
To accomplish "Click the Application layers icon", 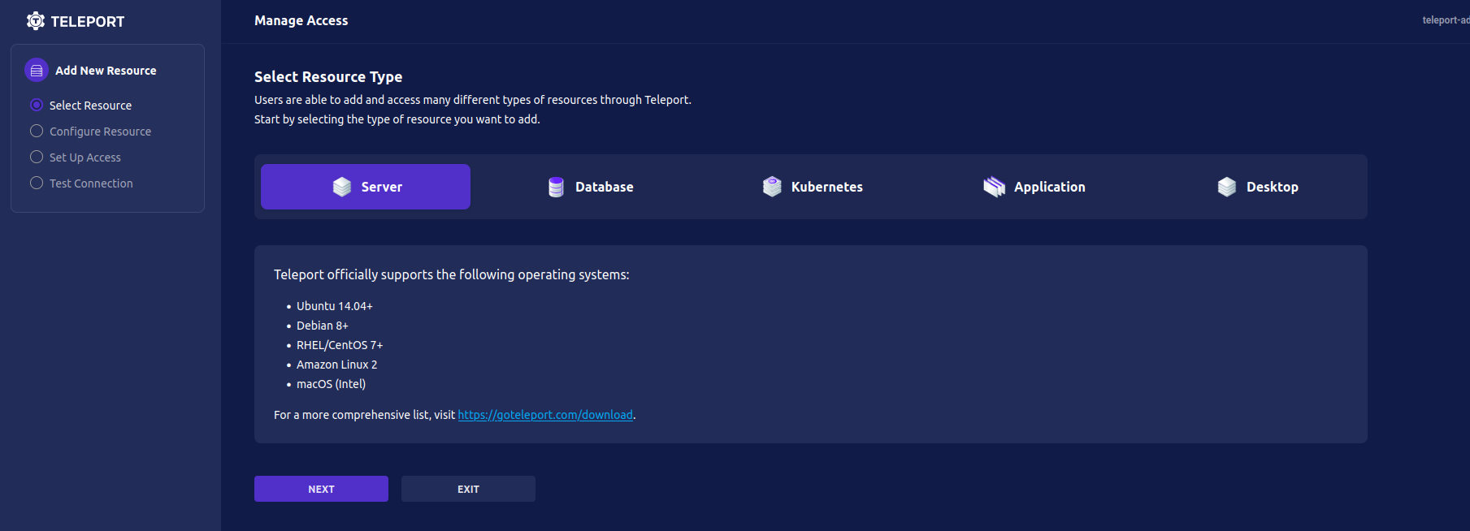I will click(x=994, y=187).
